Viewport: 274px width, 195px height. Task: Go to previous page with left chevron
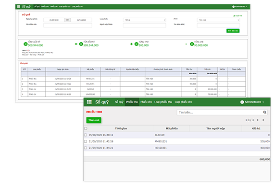(x=258, y=120)
